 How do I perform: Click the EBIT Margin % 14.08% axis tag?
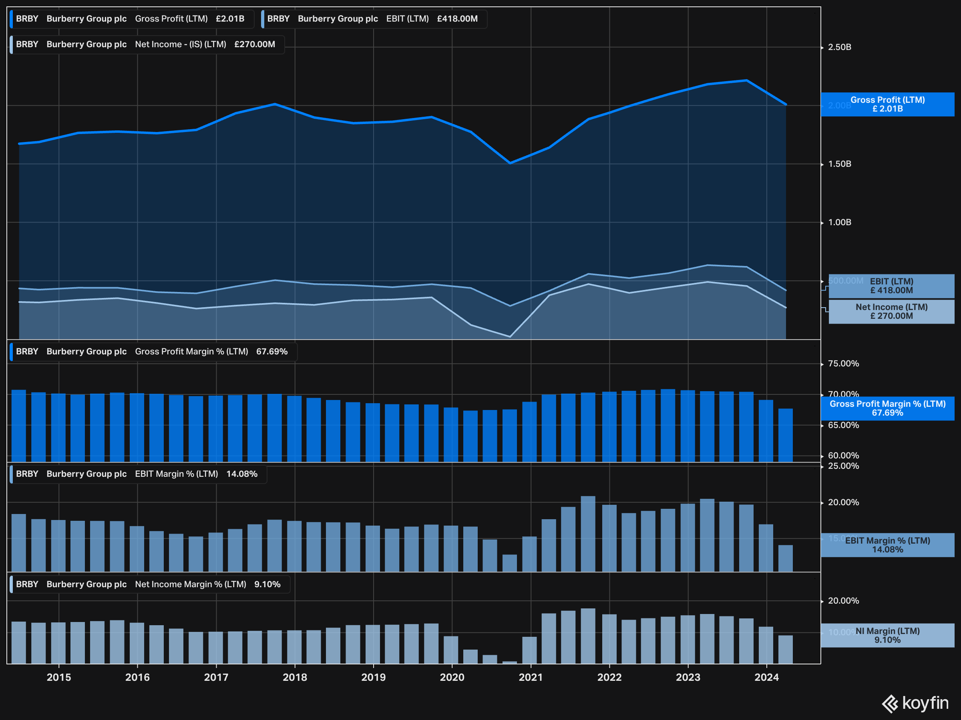click(x=887, y=545)
